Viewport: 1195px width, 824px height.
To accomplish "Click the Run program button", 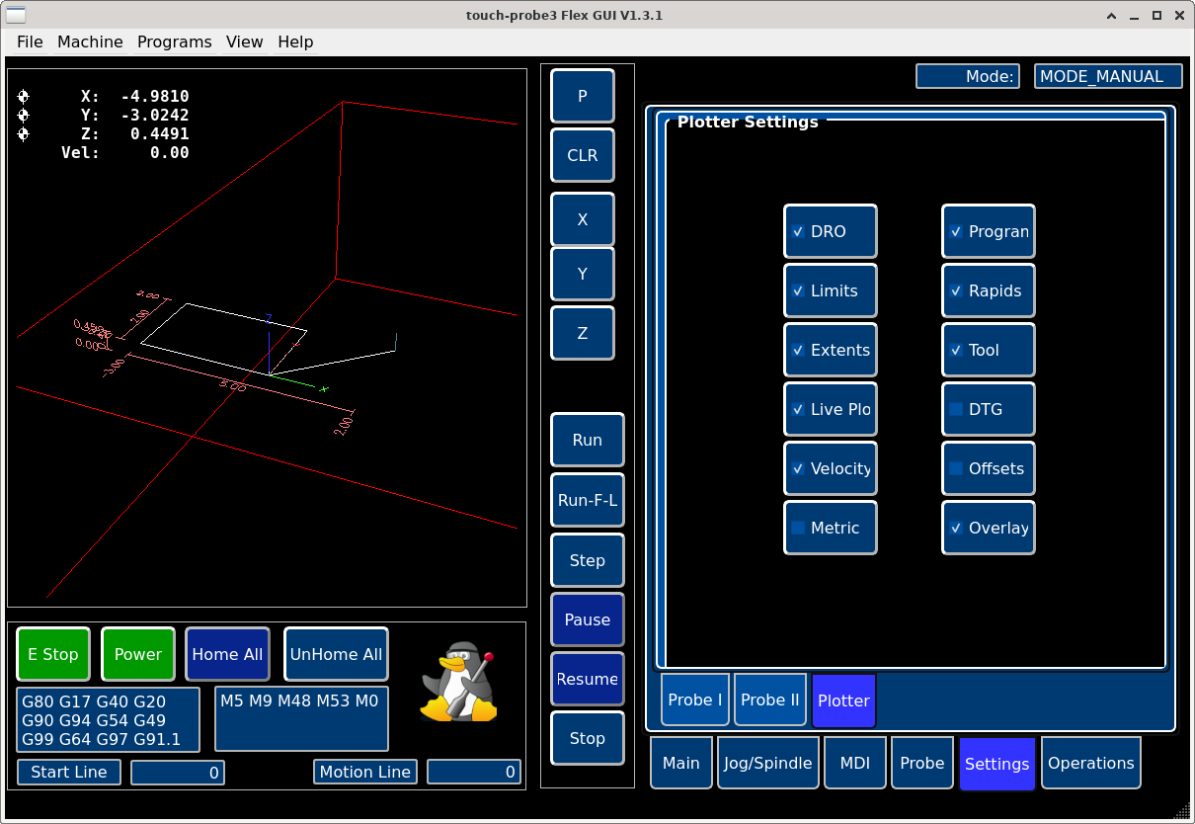I will [x=587, y=440].
